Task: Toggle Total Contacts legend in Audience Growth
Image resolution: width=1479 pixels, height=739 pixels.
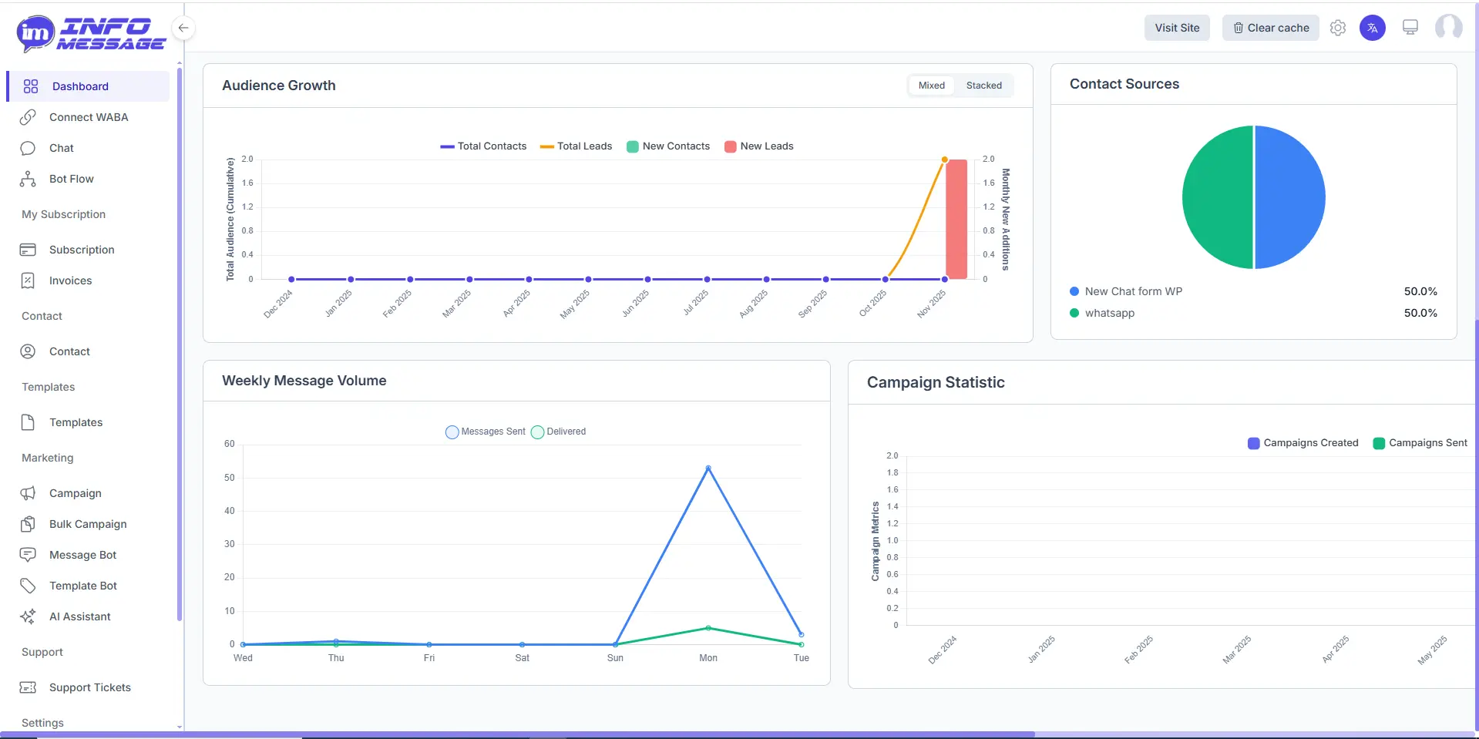Action: (x=483, y=146)
